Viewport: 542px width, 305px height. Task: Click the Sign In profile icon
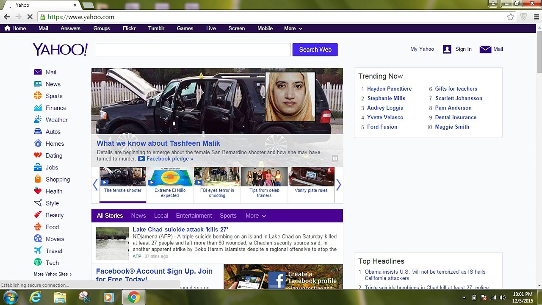(x=447, y=49)
